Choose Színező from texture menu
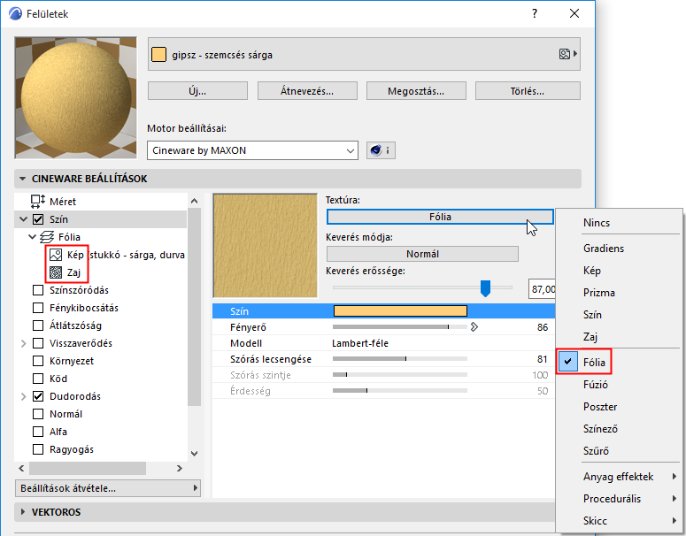This screenshot has height=536, width=686. (600, 429)
